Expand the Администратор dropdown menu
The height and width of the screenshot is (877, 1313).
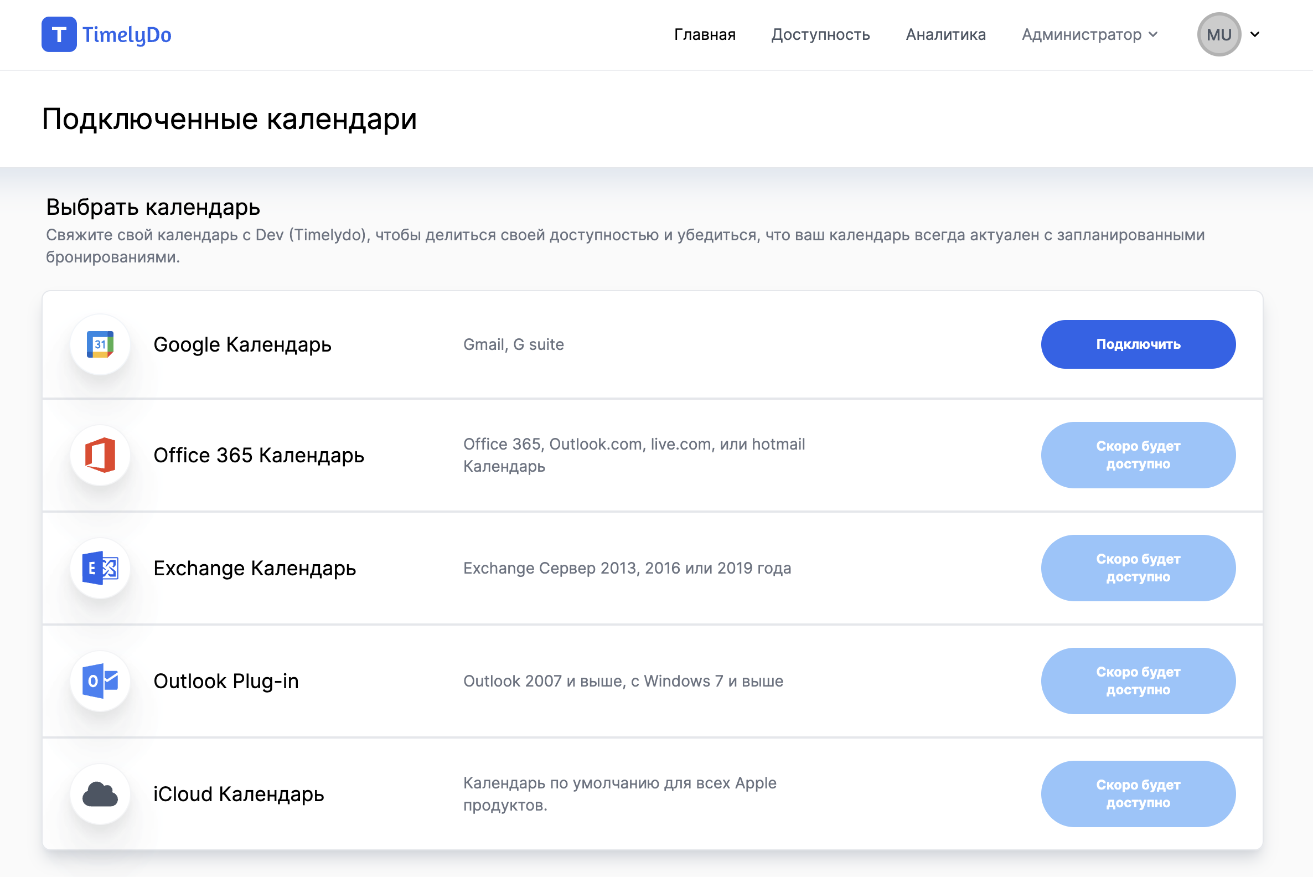[x=1089, y=35]
